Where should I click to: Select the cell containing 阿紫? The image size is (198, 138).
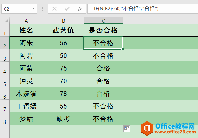point(26,68)
